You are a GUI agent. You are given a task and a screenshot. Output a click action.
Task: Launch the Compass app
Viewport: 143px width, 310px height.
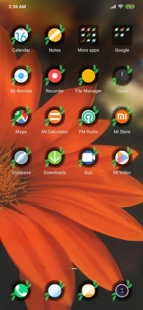point(21,158)
